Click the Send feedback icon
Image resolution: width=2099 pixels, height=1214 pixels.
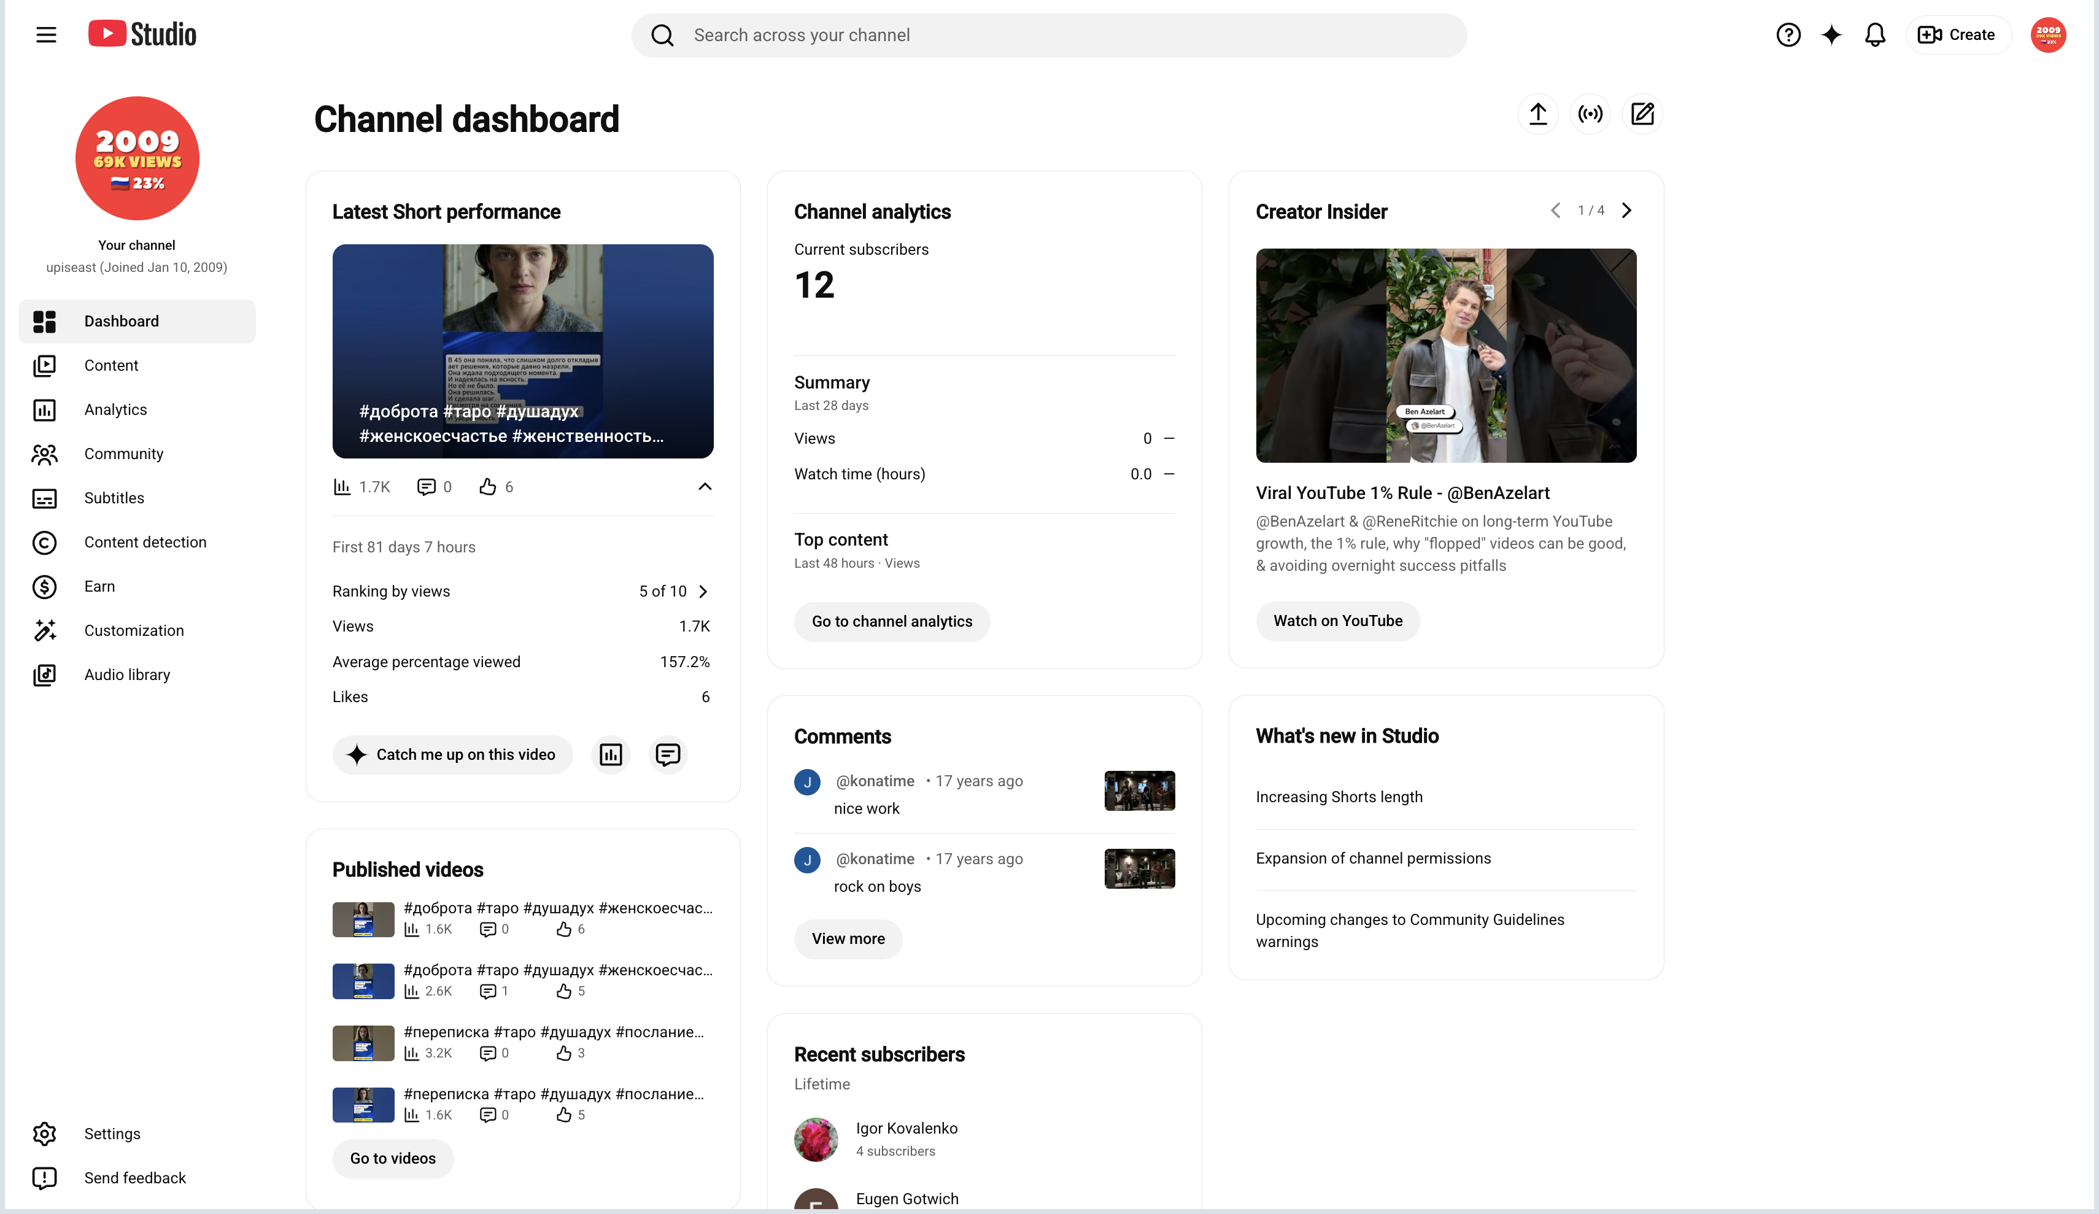[44, 1178]
